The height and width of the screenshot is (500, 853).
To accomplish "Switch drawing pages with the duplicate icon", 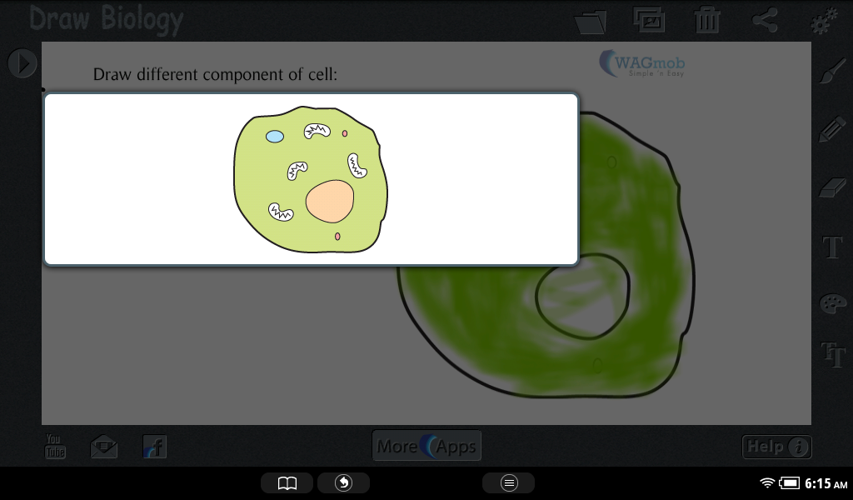I will 649,20.
